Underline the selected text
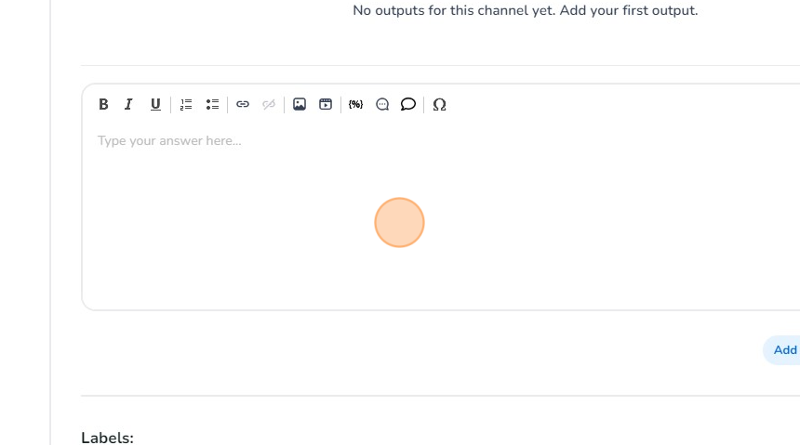Screen dimensions: 800x445 coord(155,105)
